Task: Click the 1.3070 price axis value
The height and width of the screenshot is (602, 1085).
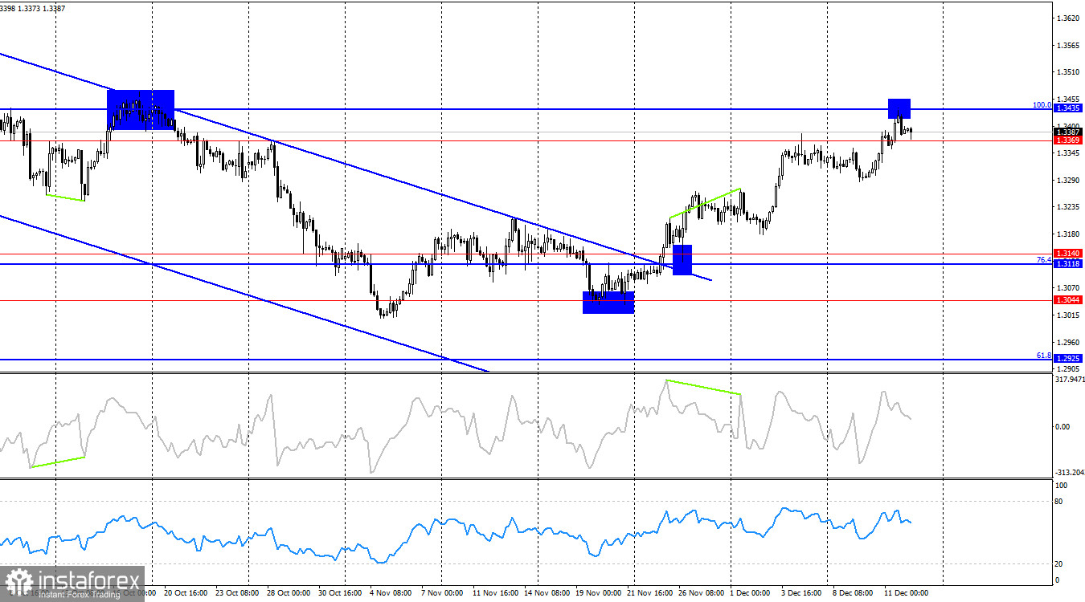Action: click(1068, 287)
